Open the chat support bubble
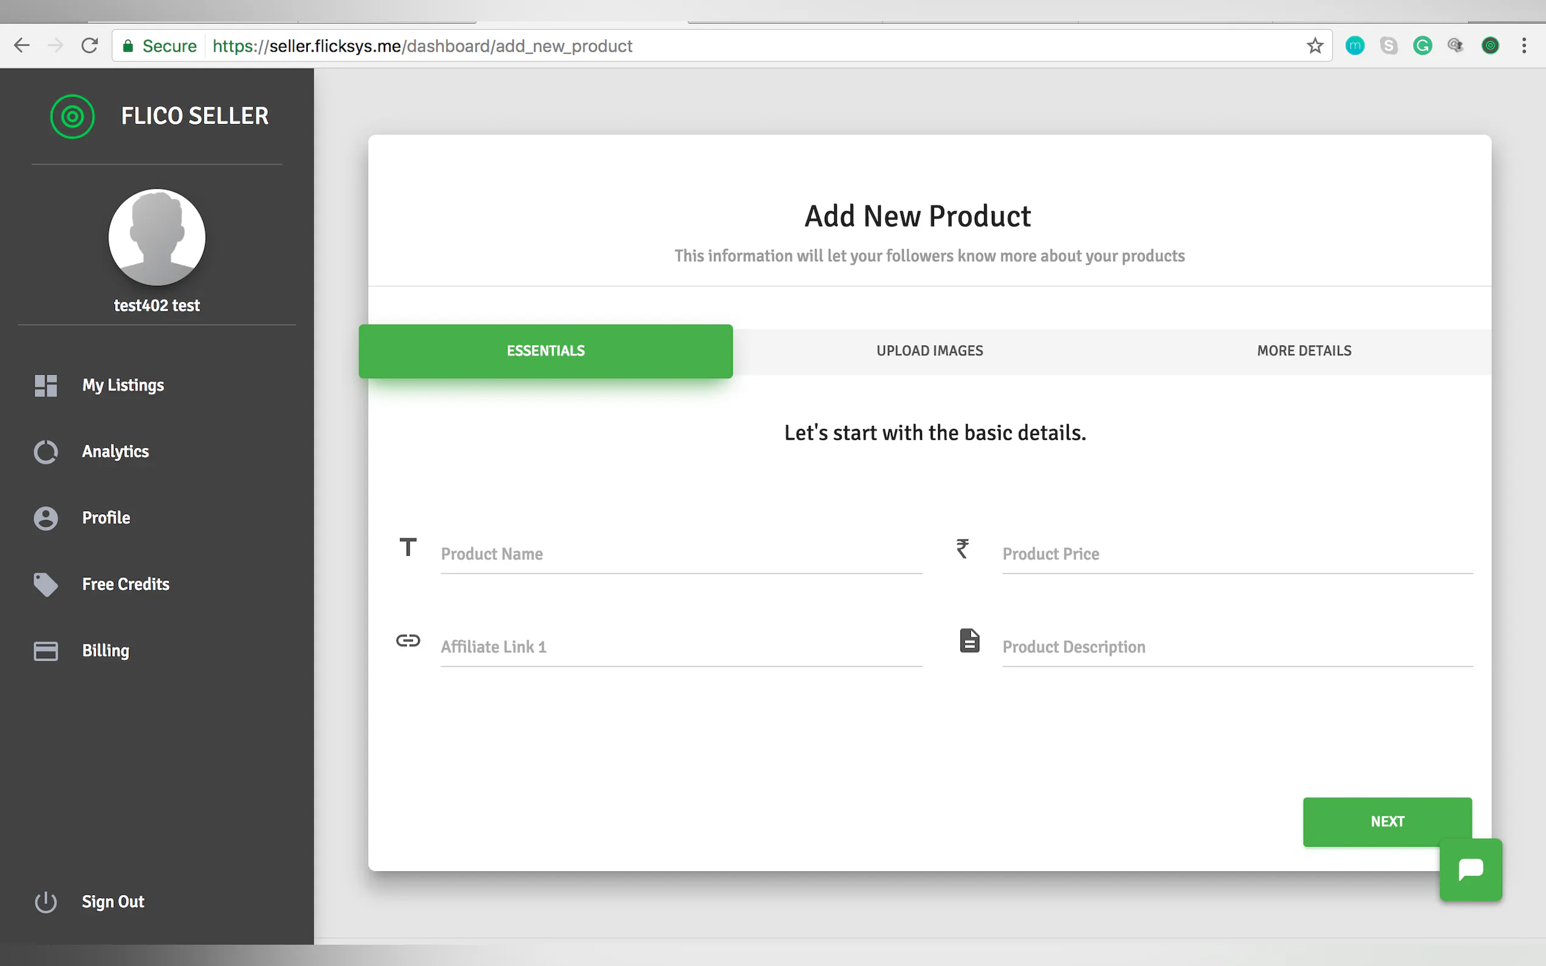 coord(1470,869)
